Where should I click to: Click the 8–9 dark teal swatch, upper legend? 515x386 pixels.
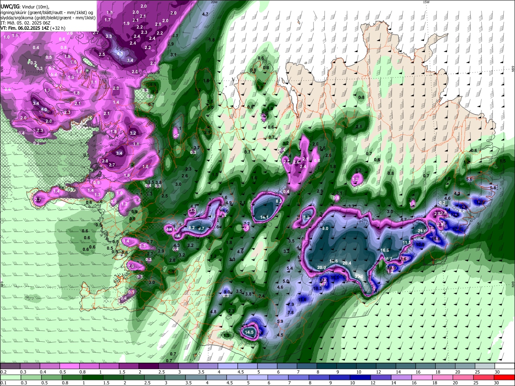tap(326, 366)
